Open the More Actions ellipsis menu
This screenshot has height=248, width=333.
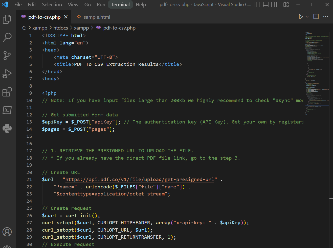326,17
